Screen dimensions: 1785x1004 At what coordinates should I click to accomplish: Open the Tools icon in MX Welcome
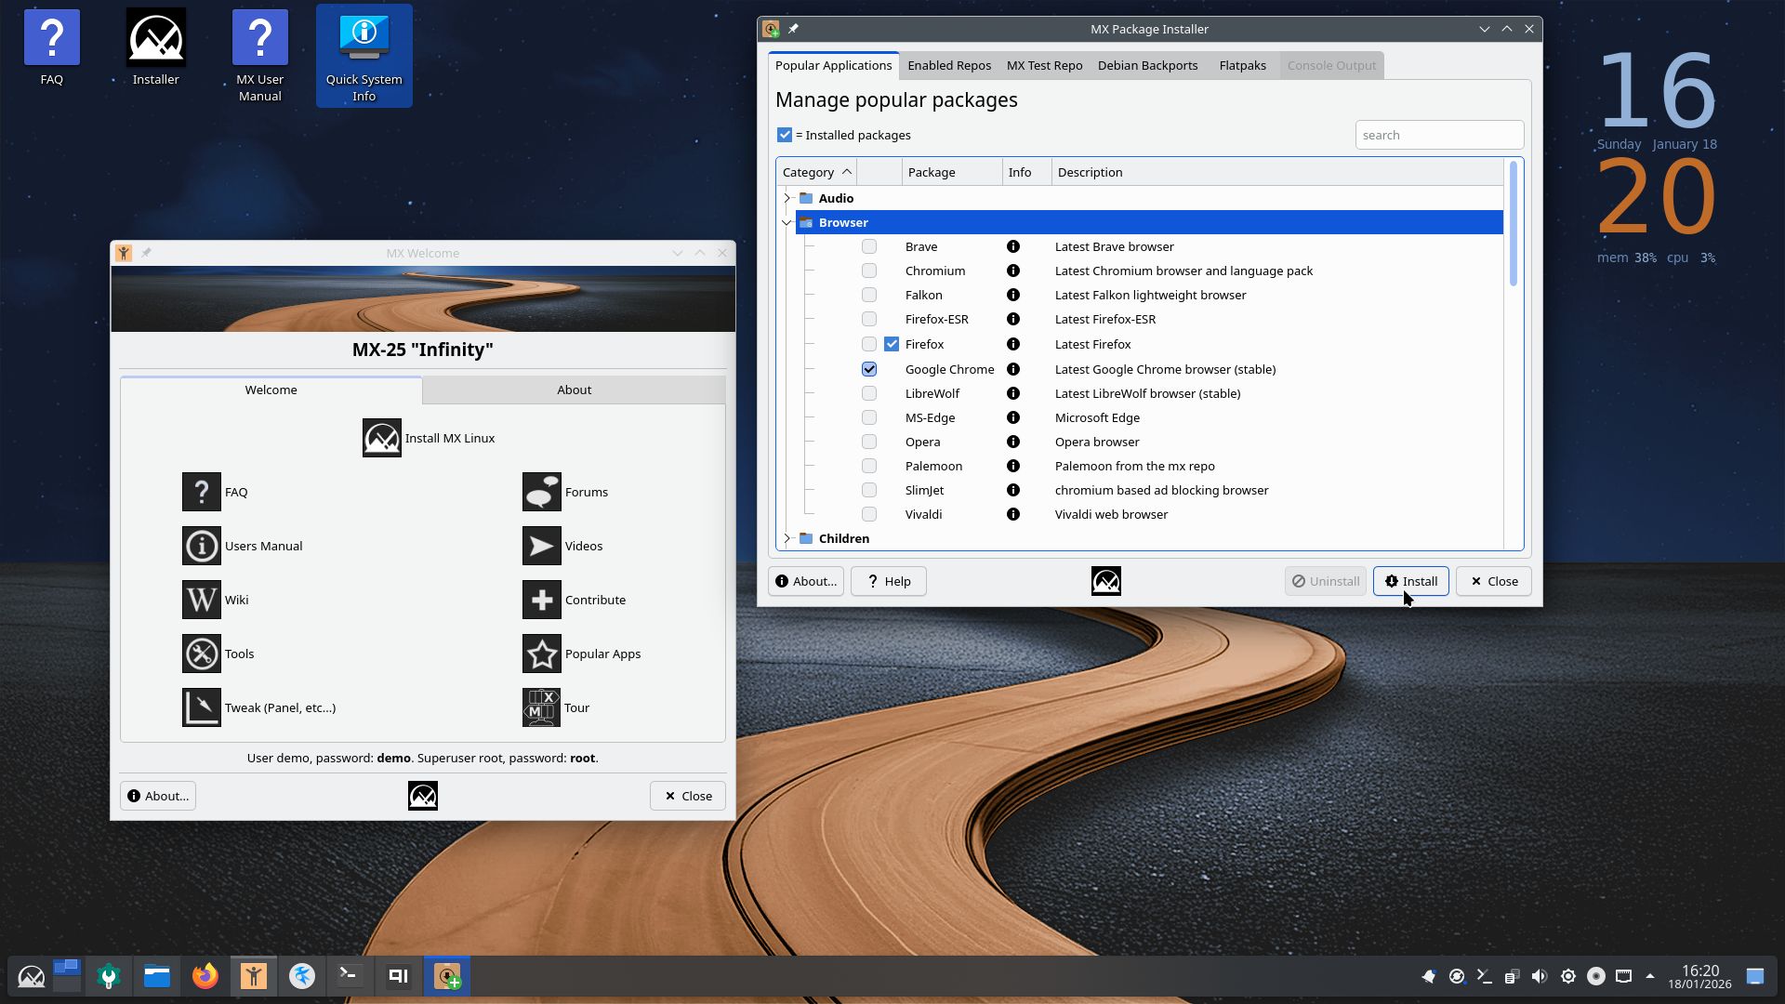coord(201,654)
